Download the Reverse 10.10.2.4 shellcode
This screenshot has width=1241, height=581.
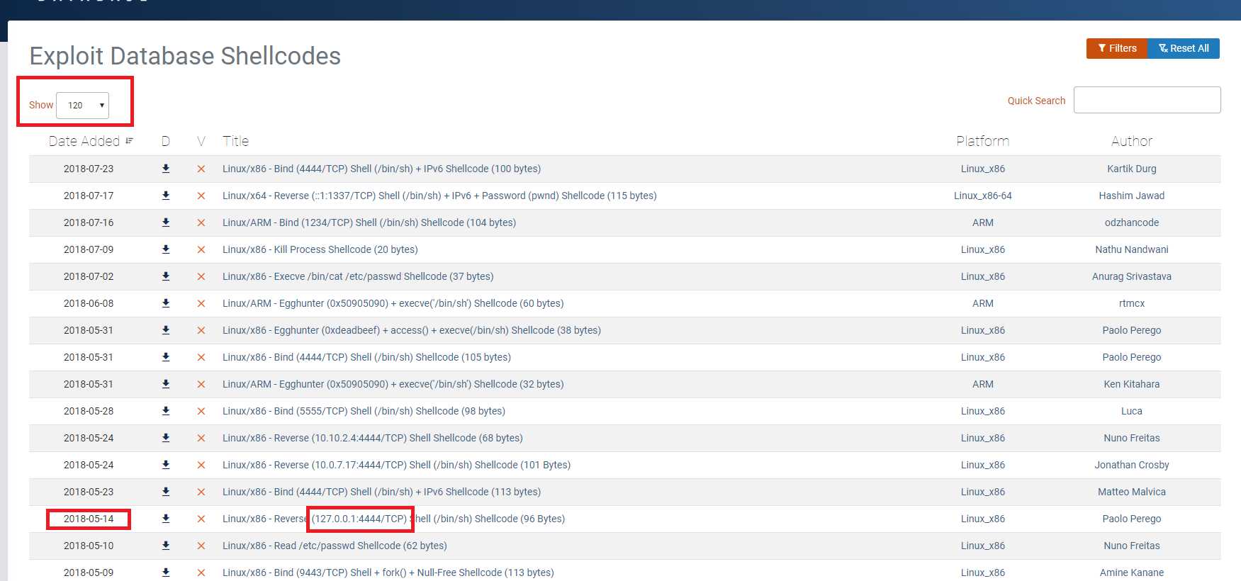click(x=166, y=438)
